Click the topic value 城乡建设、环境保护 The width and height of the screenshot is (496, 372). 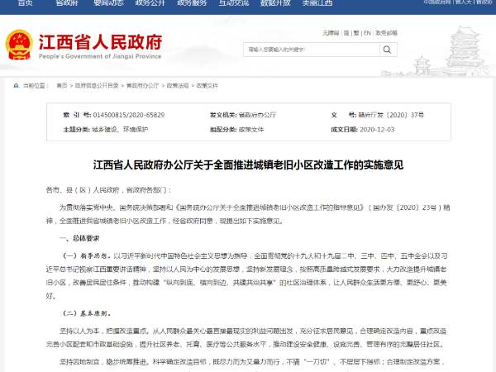click(x=120, y=130)
